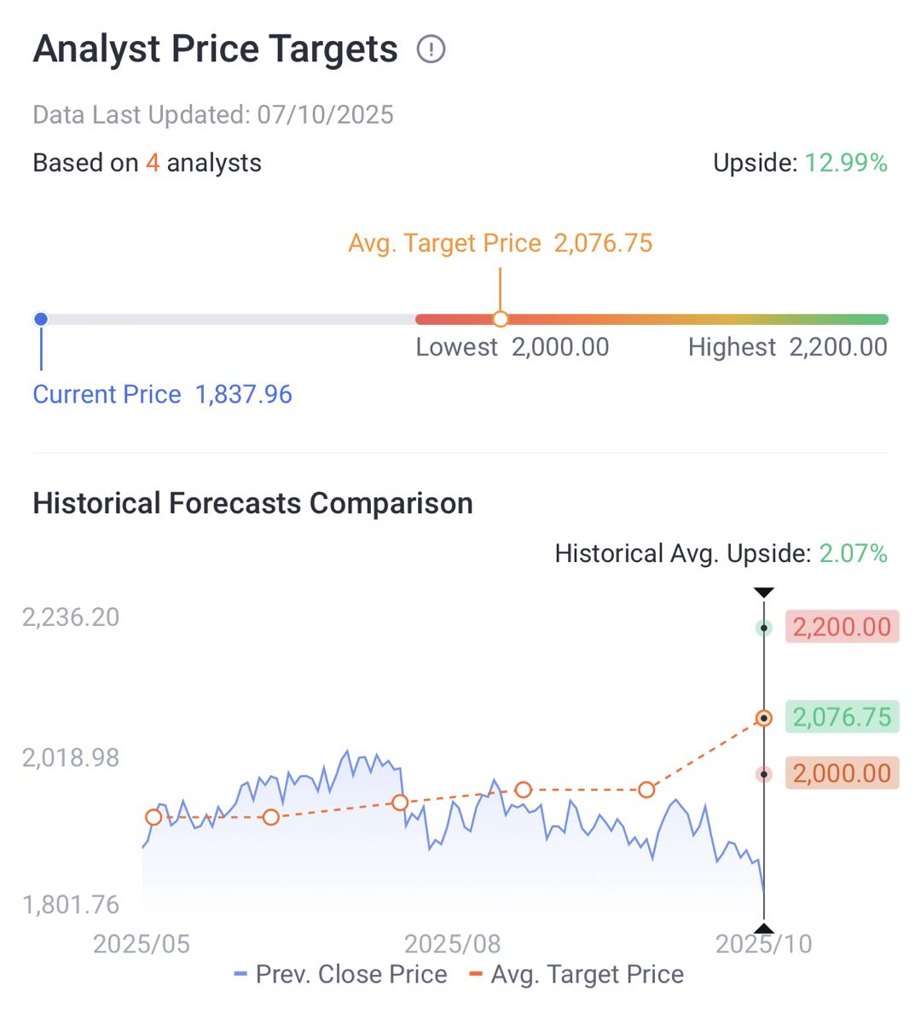Click the green 2,076.75 average target label

click(x=841, y=717)
